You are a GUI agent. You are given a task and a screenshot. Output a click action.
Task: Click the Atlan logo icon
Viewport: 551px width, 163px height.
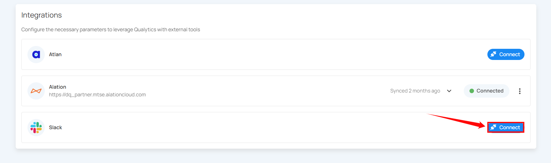pos(36,55)
